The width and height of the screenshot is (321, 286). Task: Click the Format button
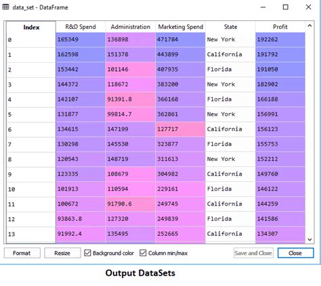(22, 253)
